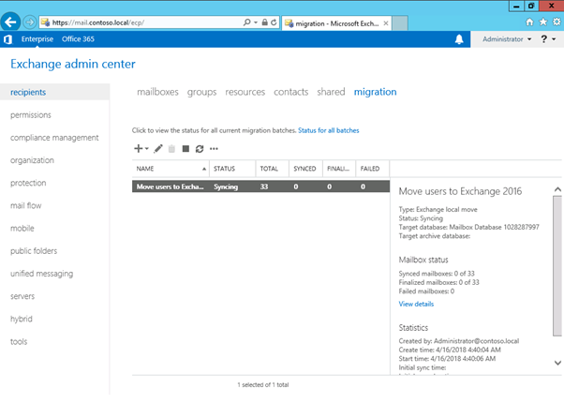Click the Exchange admin center title
The height and width of the screenshot is (403, 564).
pyautogui.click(x=73, y=64)
